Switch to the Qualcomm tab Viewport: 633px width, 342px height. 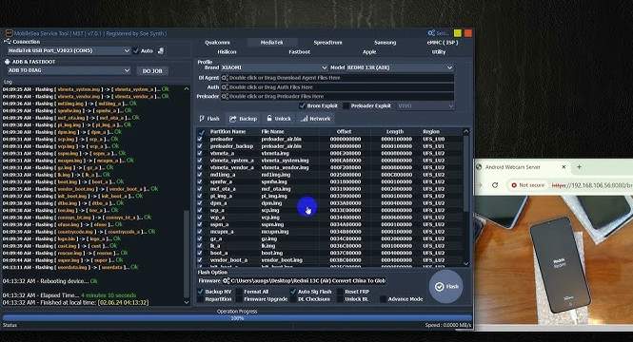click(x=217, y=43)
